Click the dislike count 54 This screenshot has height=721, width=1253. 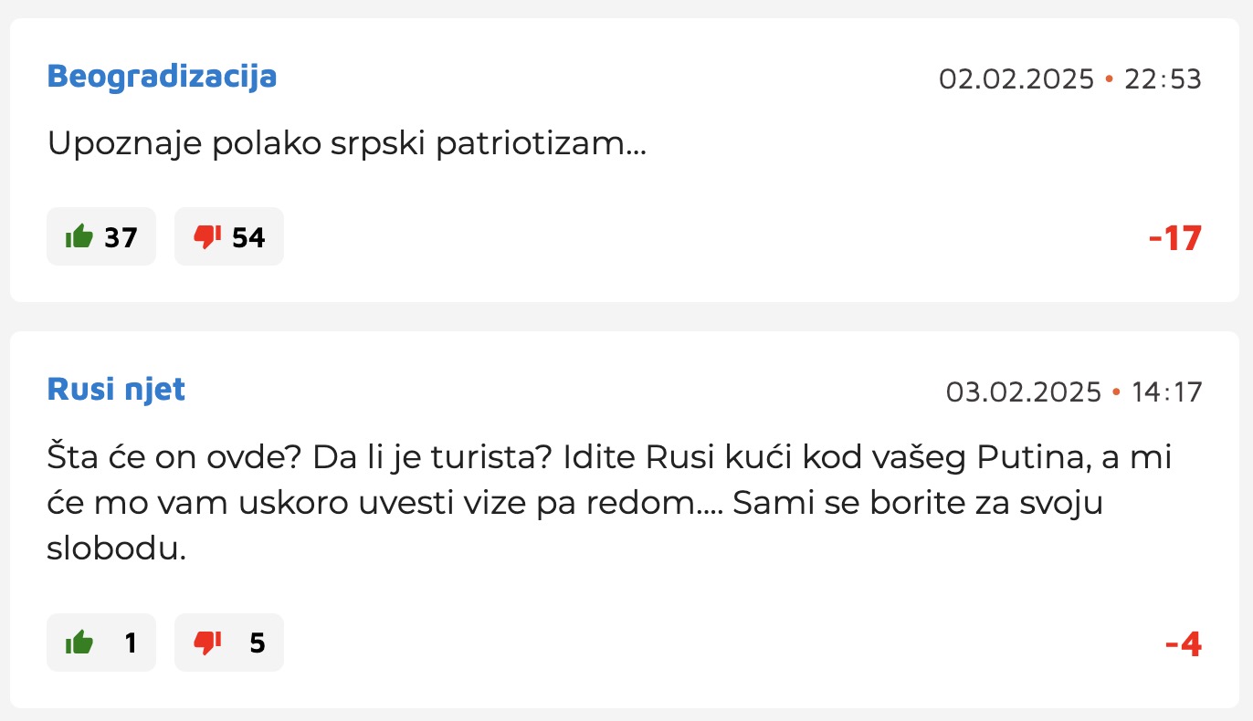[x=248, y=237]
